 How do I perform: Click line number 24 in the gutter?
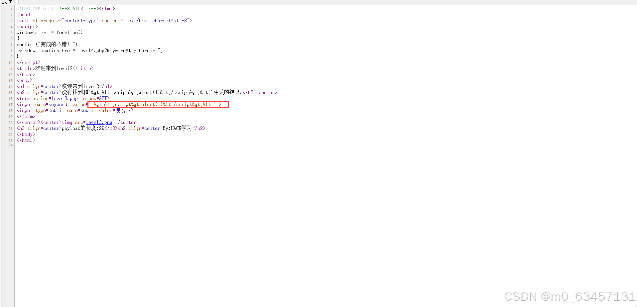[x=10, y=145]
